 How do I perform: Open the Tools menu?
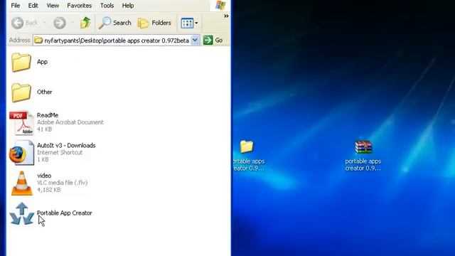pos(107,6)
